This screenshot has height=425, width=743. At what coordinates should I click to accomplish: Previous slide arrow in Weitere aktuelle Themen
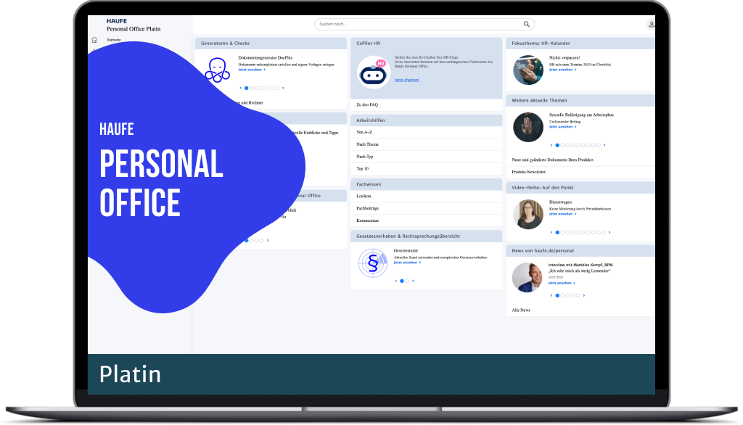point(551,146)
